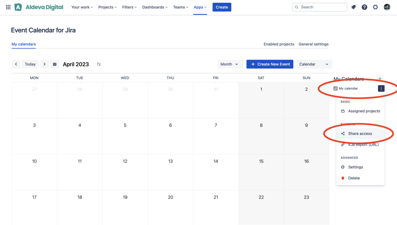The height and width of the screenshot is (225, 397).
Task: Select Share access menu item
Action: click(x=360, y=134)
